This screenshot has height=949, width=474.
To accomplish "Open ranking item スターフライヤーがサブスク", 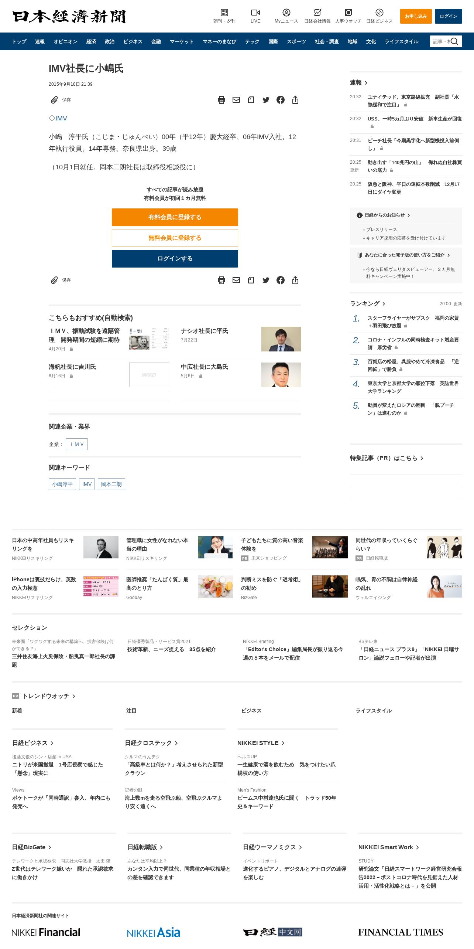I will point(413,322).
